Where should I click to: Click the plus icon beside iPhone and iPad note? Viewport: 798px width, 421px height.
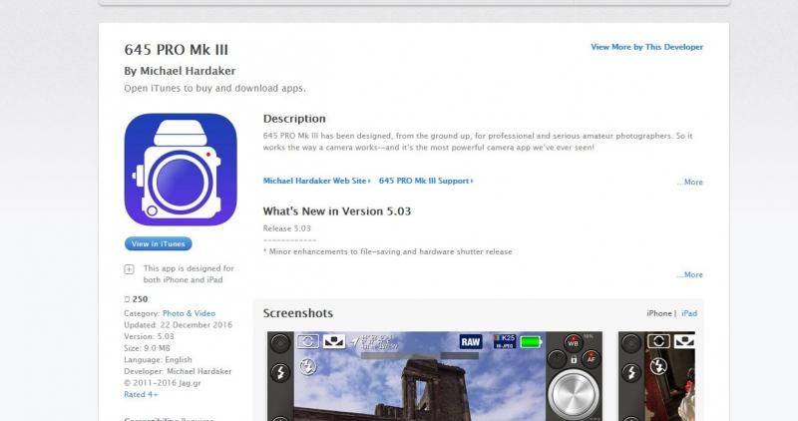[x=129, y=269]
